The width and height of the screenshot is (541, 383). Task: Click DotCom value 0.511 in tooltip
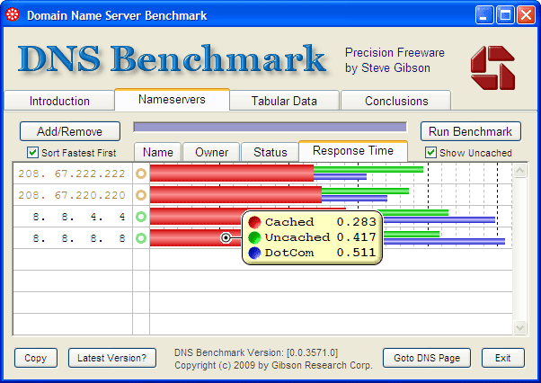click(357, 253)
